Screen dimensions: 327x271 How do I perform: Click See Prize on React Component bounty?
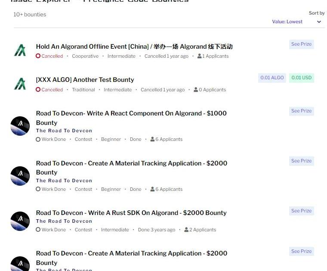[301, 111]
